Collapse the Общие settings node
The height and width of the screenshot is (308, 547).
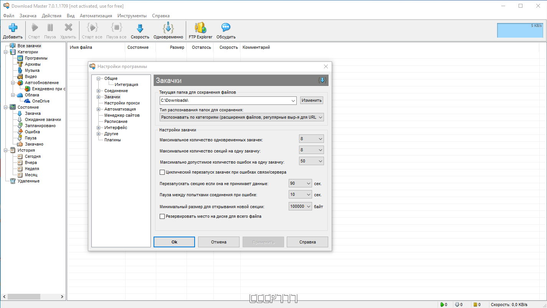tap(99, 78)
